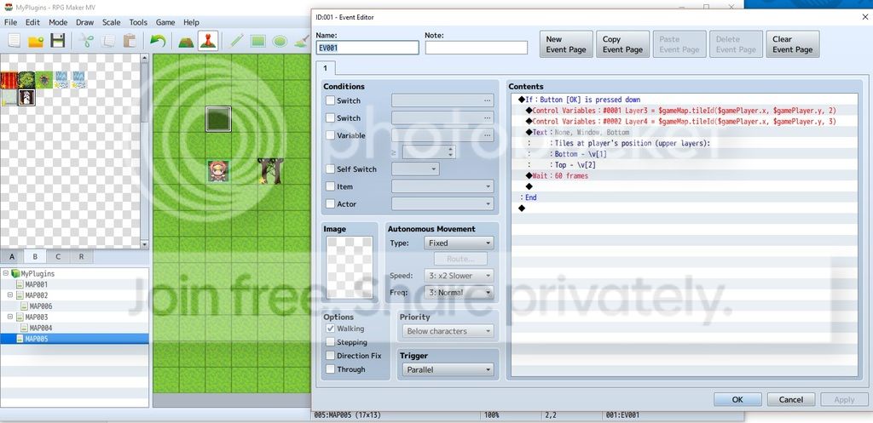873x423 pixels.
Task: Check the Direction Fix option
Action: pos(330,356)
